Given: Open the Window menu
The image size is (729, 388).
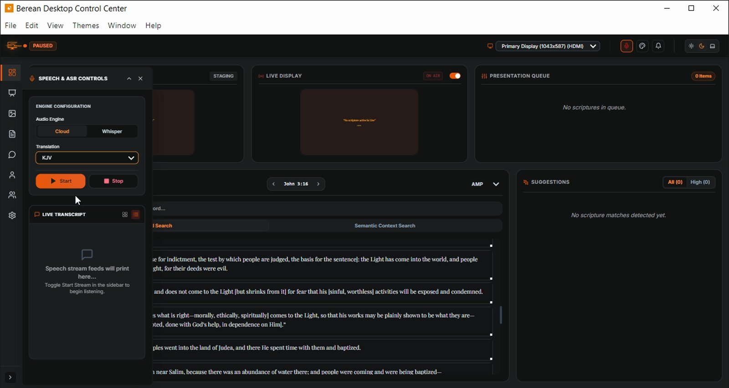Looking at the screenshot, I should coord(122,26).
